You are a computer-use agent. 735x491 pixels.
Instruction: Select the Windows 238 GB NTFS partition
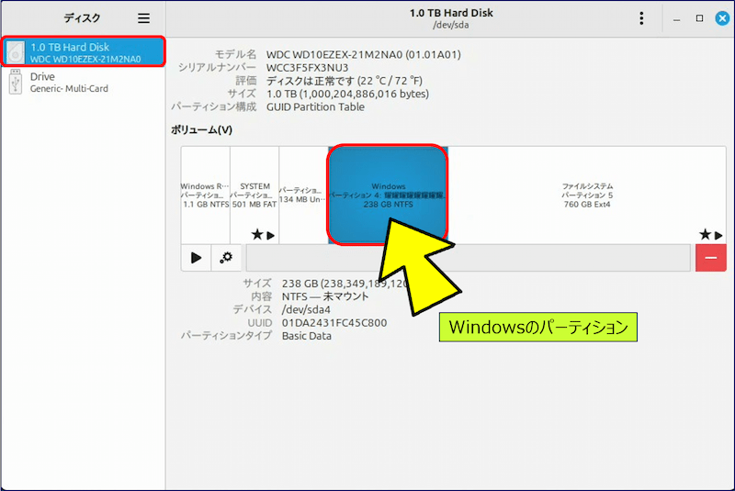[x=389, y=195]
